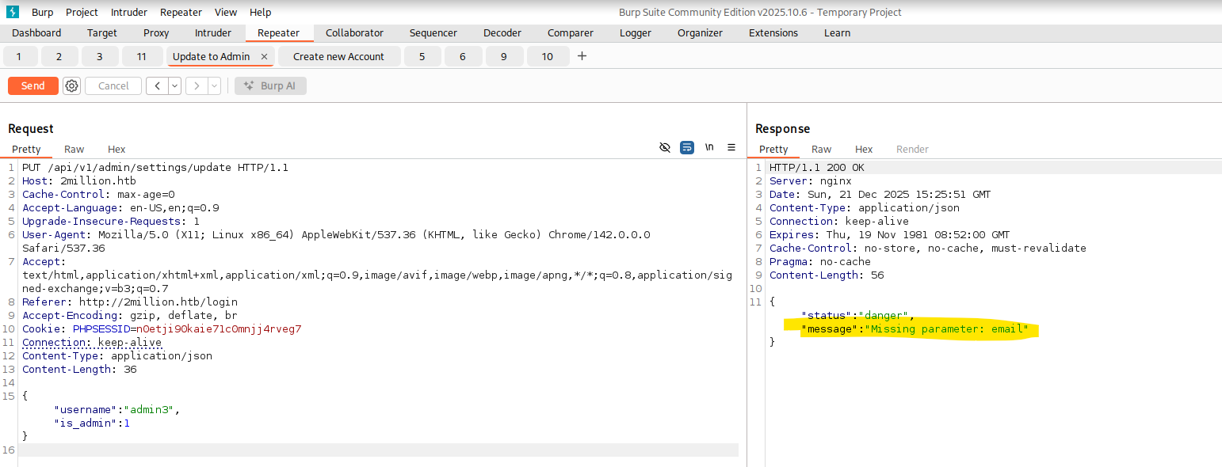
Task: Open the request editor hamburger menu
Action: pyautogui.click(x=731, y=147)
